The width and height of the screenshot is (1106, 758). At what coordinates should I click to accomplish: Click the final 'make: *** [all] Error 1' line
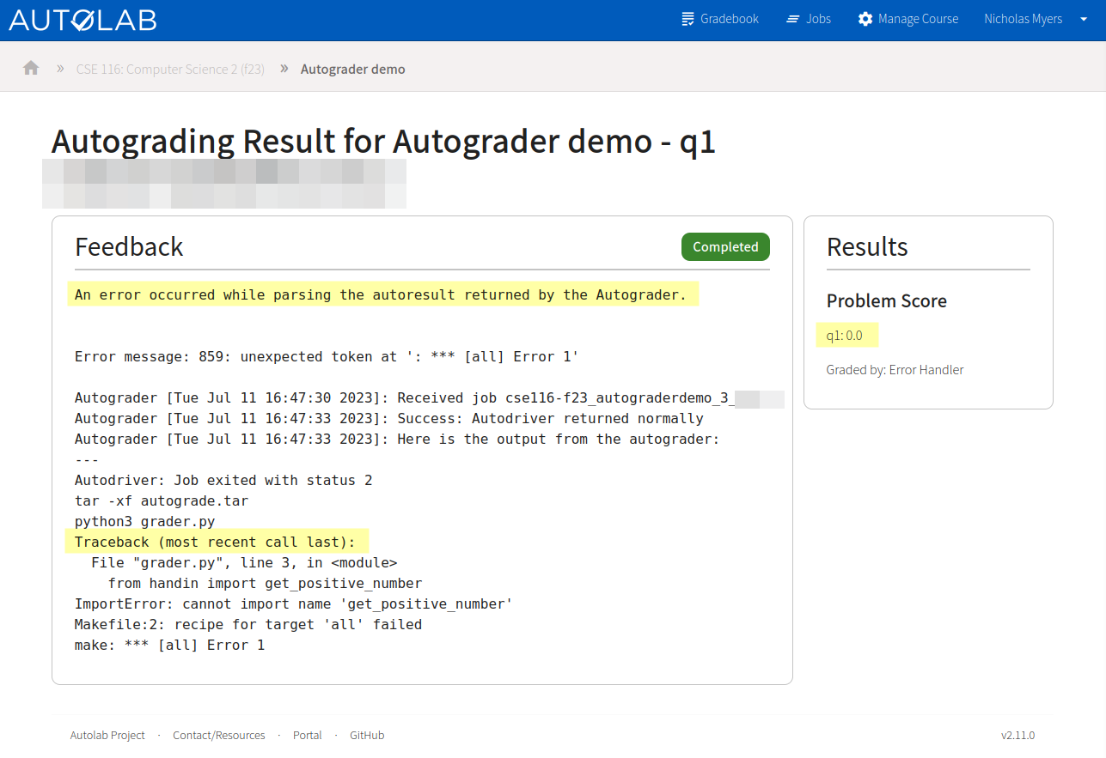170,645
